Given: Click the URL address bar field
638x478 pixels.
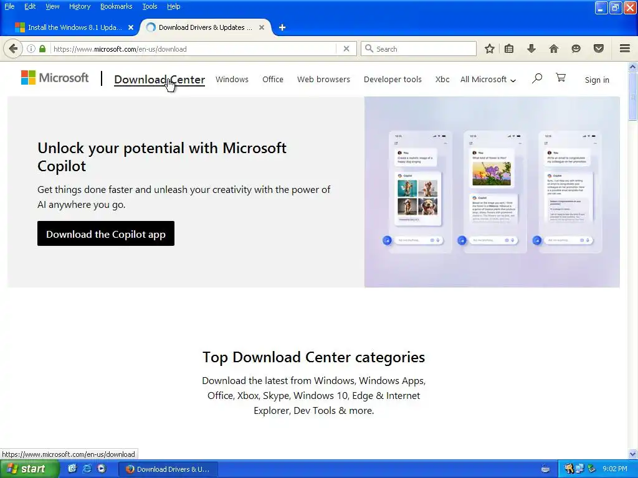Looking at the screenshot, I should pyautogui.click(x=194, y=49).
